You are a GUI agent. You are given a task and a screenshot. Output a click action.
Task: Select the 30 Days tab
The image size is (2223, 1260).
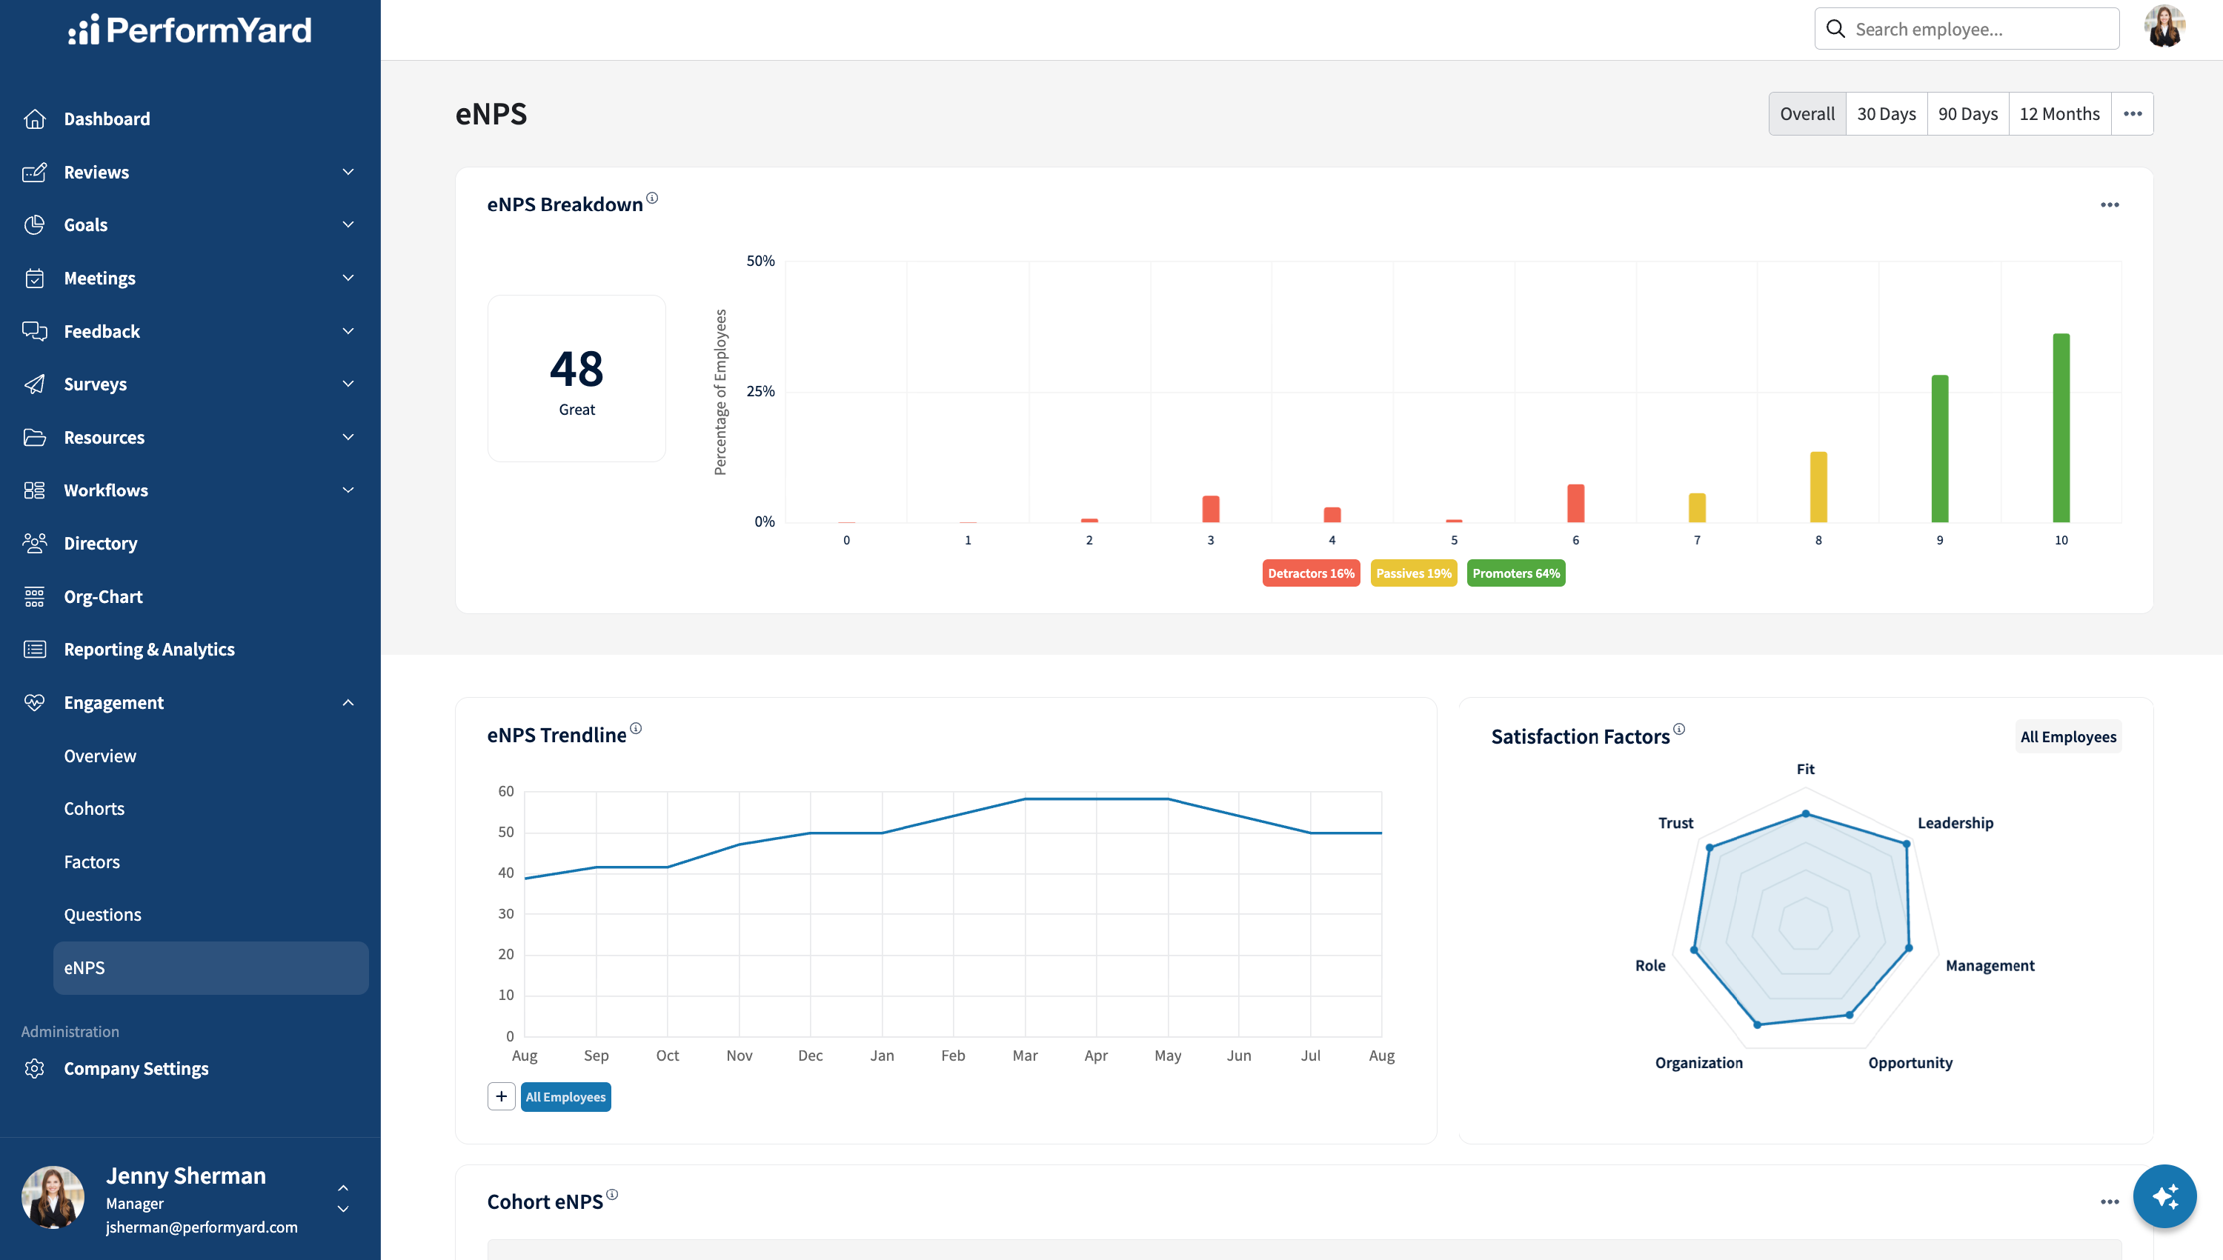[1887, 114]
